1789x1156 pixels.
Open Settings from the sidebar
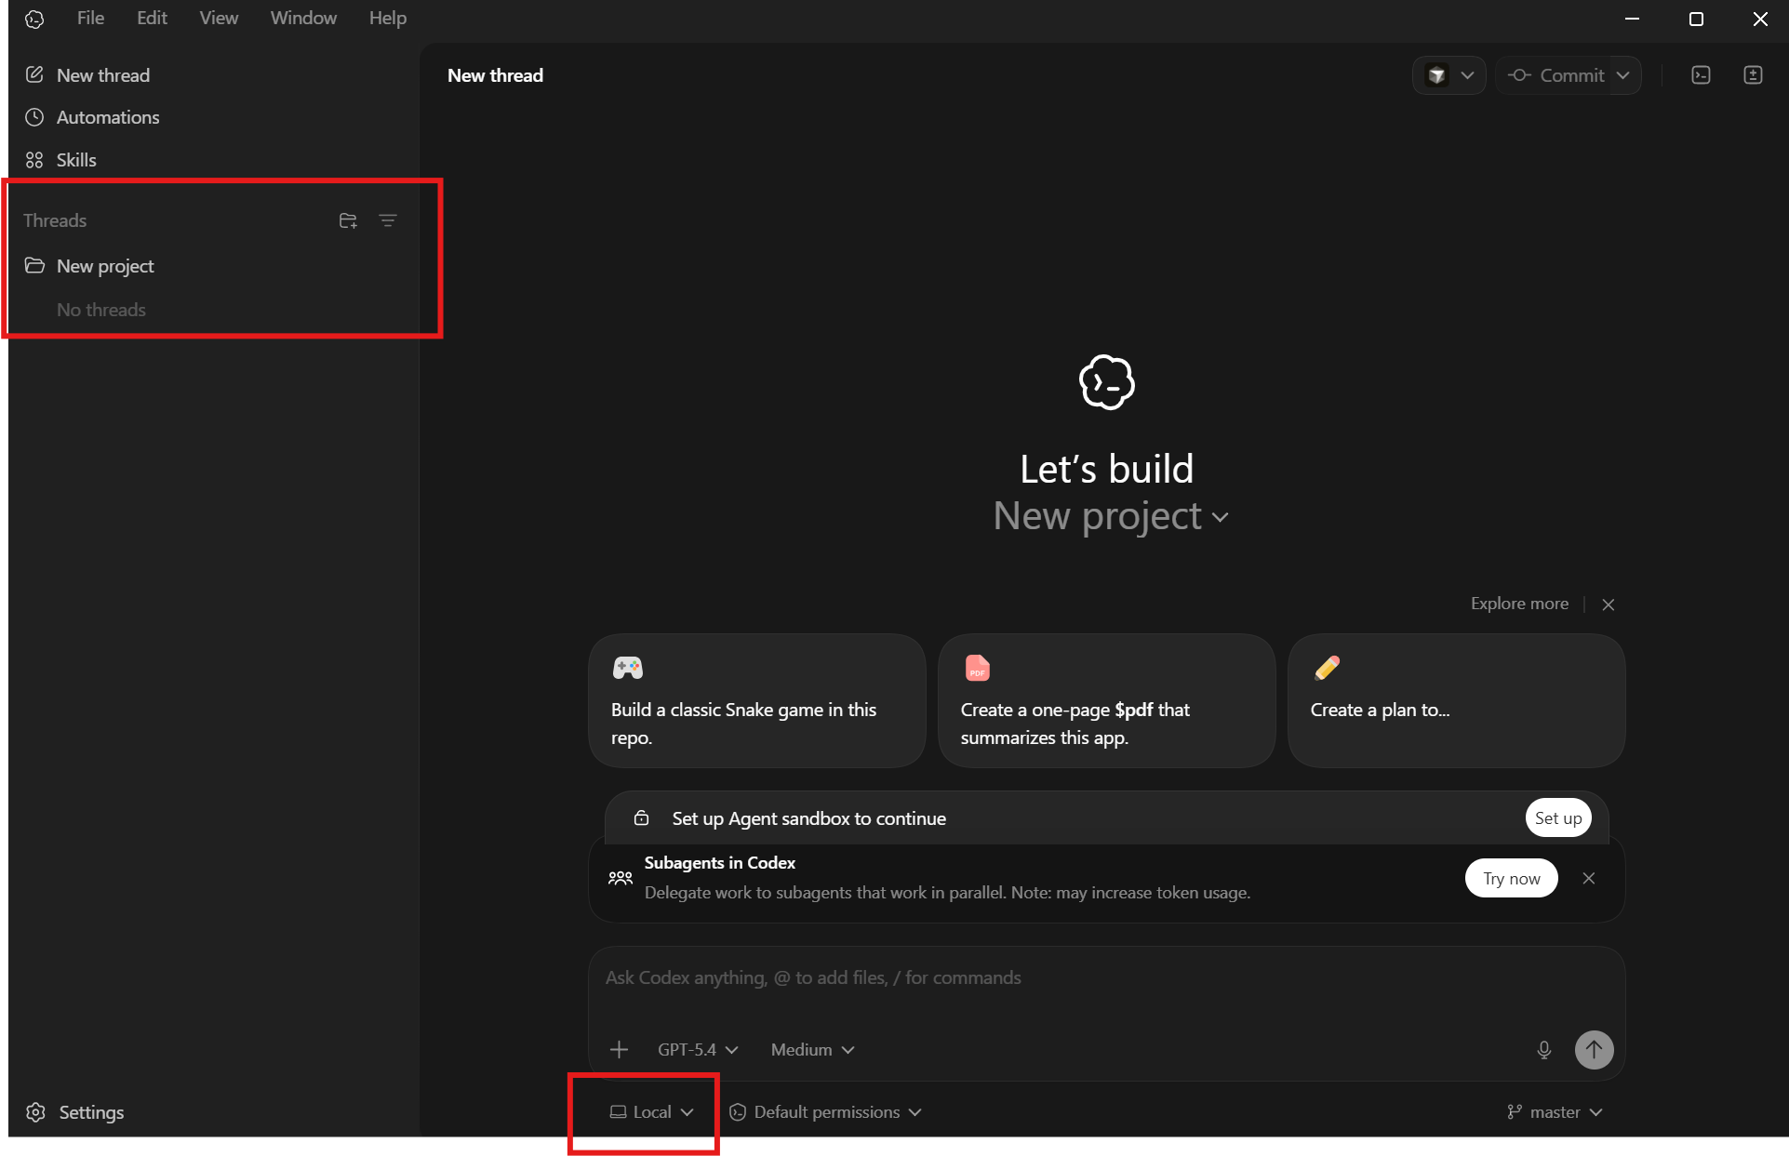pos(90,1112)
